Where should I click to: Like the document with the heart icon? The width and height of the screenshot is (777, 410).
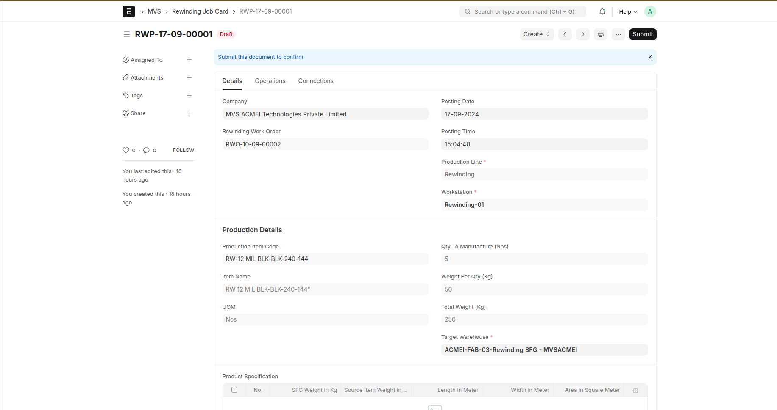126,150
